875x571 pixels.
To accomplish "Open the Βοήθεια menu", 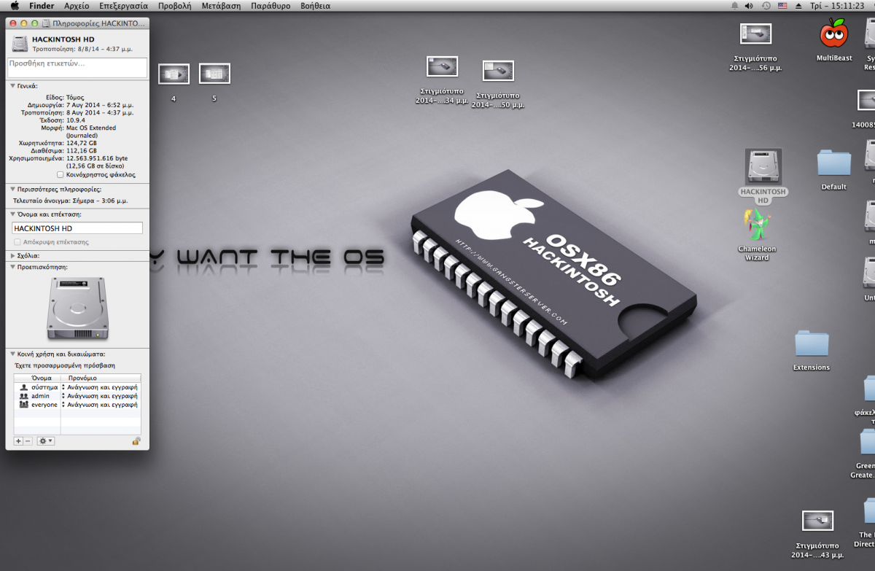I will pos(315,5).
